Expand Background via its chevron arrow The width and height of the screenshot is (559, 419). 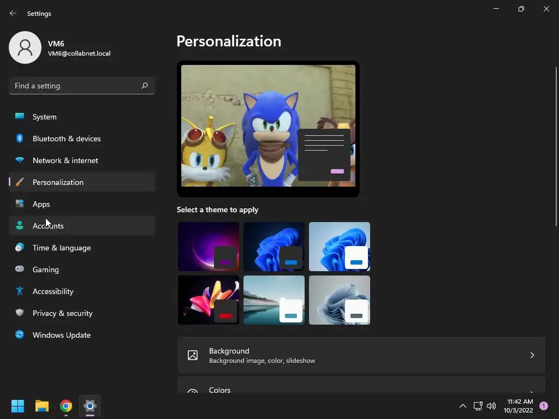coord(532,355)
